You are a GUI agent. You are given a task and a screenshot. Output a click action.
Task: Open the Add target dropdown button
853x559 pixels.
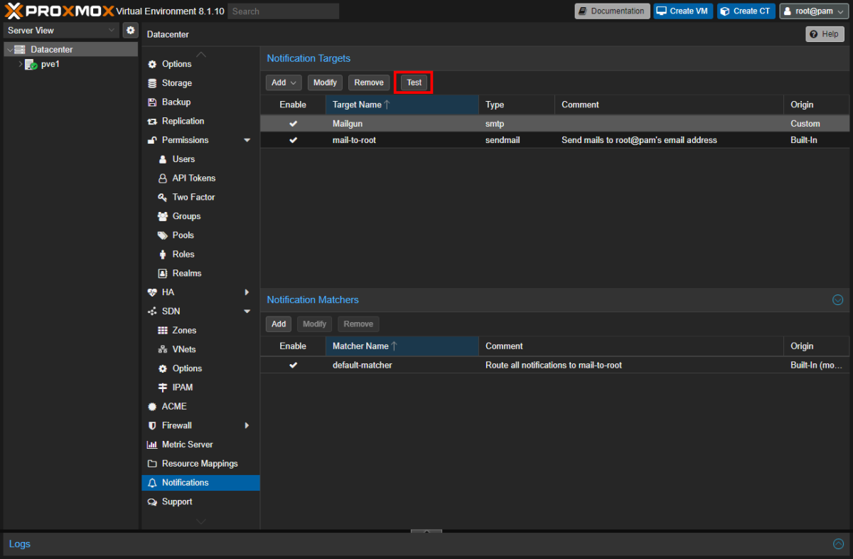coord(284,82)
